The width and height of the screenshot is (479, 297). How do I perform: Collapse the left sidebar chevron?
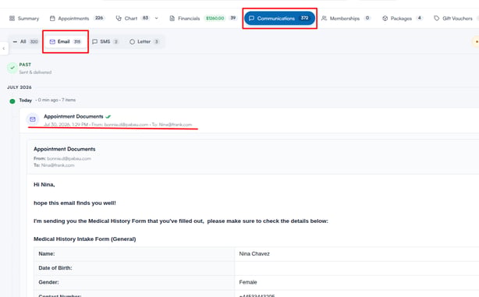click(4, 48)
